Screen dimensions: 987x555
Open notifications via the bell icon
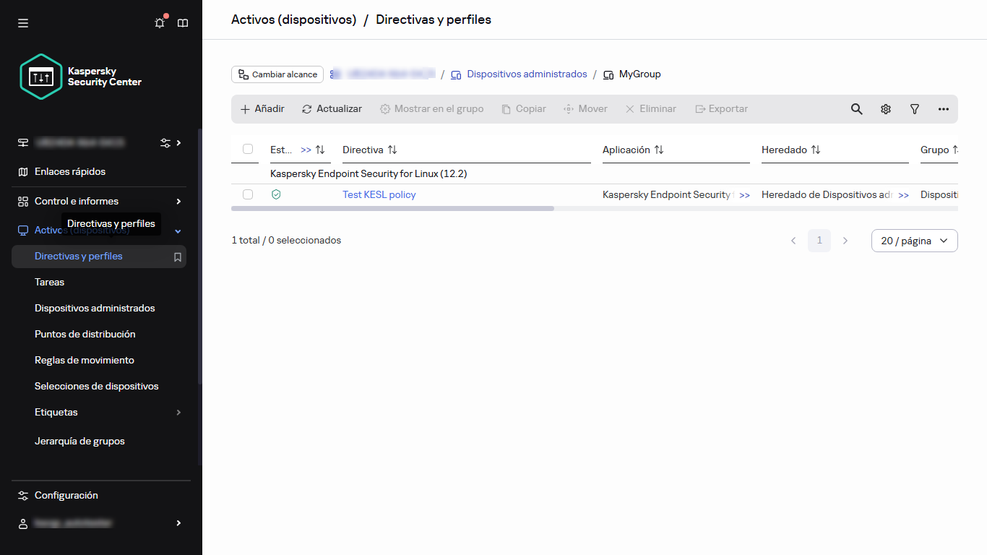coord(159,22)
